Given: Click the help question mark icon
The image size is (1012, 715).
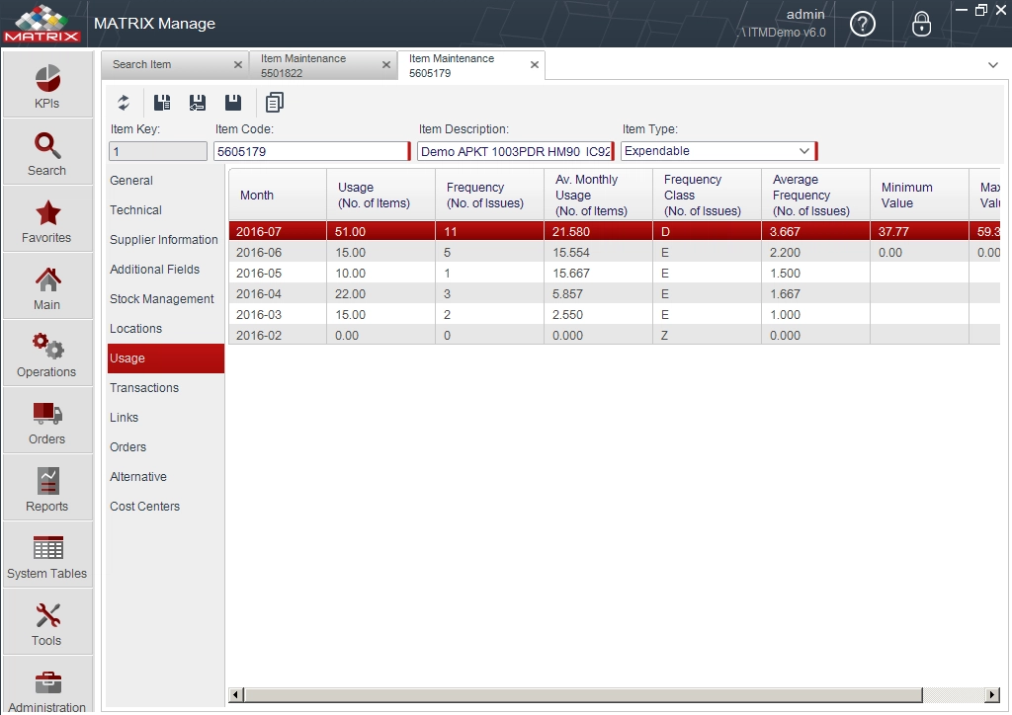Looking at the screenshot, I should click(x=862, y=24).
